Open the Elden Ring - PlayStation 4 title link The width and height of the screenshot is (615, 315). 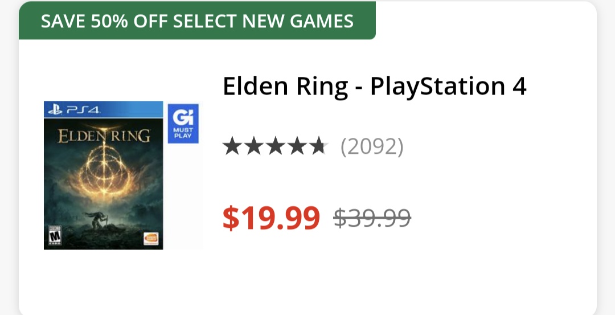(x=374, y=87)
